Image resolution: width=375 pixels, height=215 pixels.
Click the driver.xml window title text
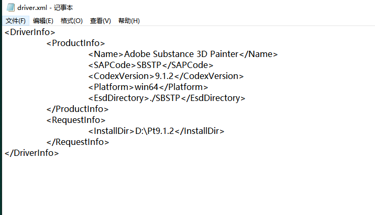45,8
